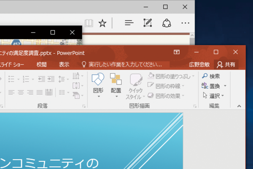Open Edge Share icon
The image size is (253, 169).
click(x=167, y=23)
